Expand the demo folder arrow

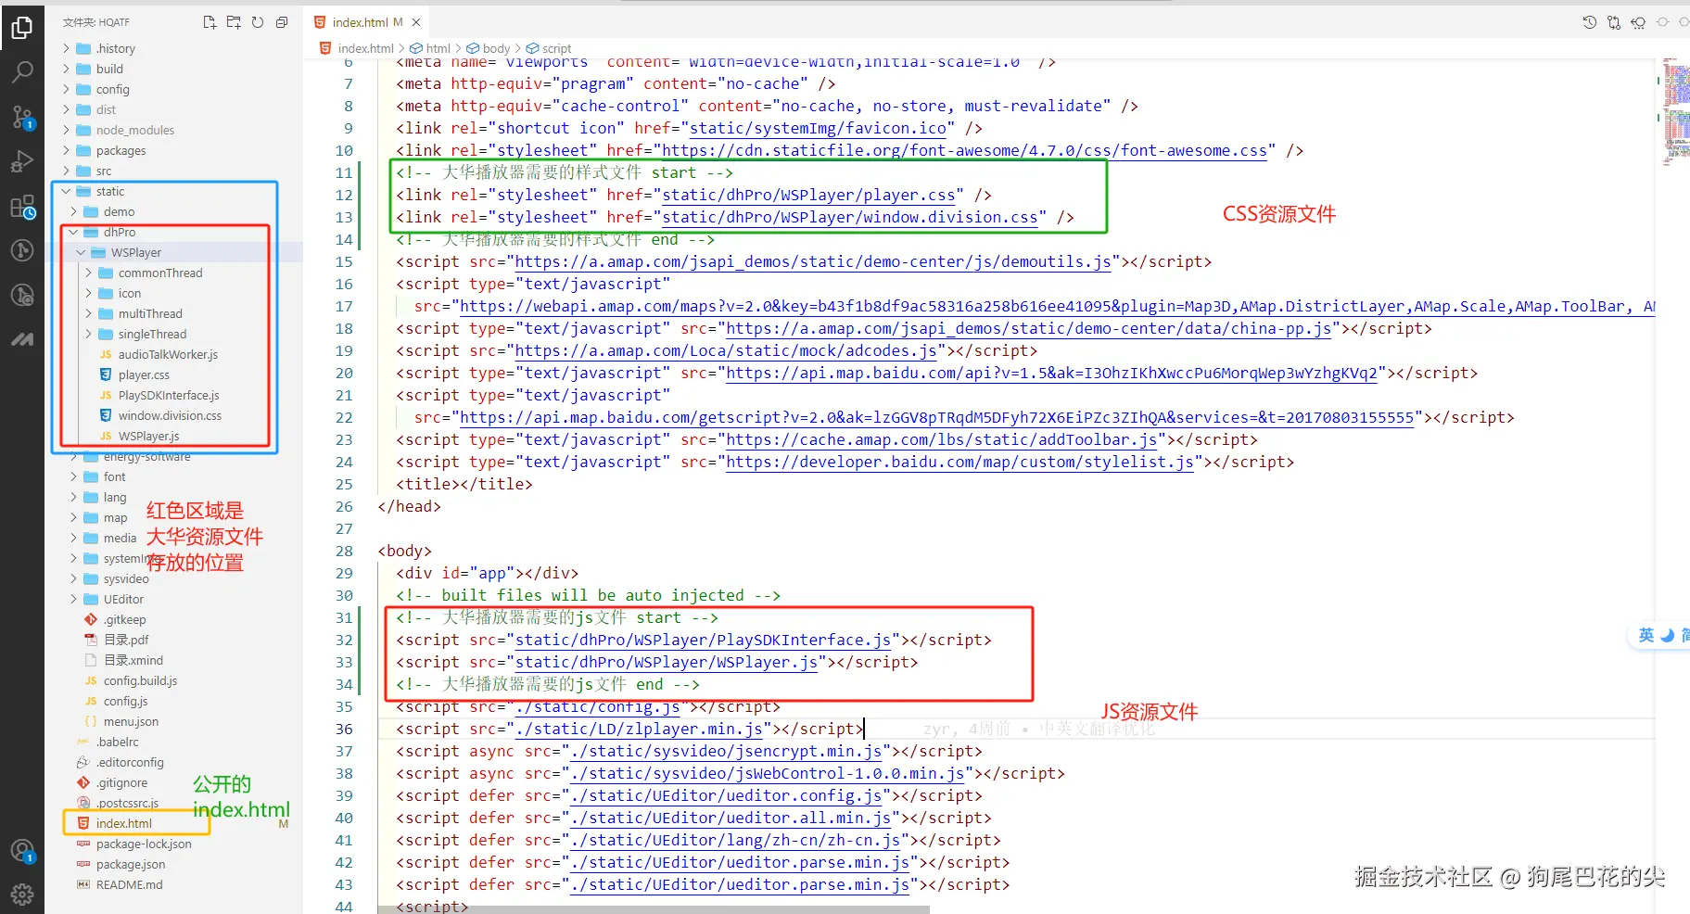[x=73, y=211]
